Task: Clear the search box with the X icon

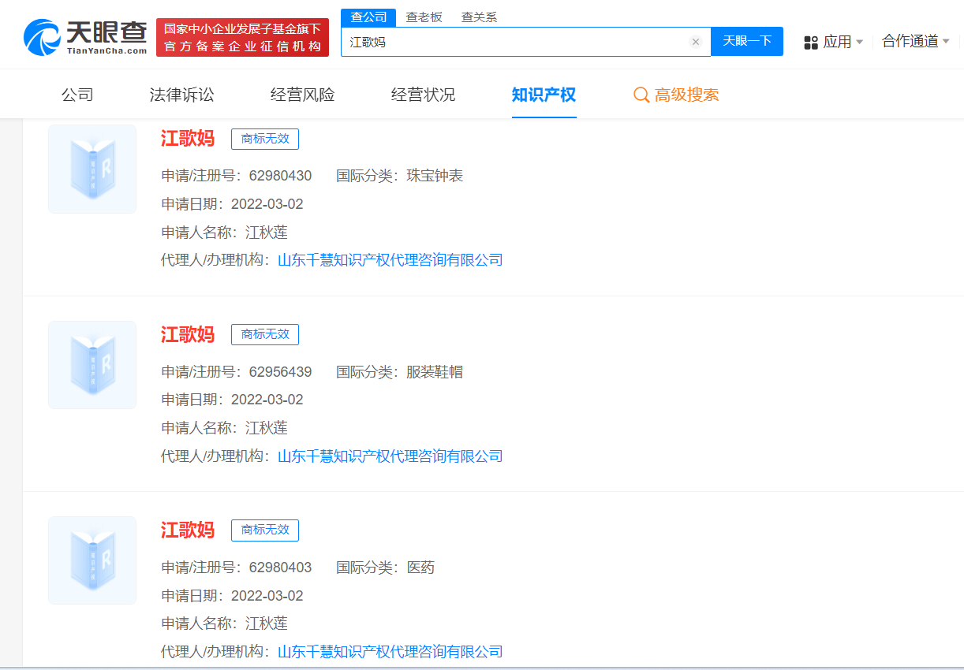Action: pyautogui.click(x=696, y=42)
